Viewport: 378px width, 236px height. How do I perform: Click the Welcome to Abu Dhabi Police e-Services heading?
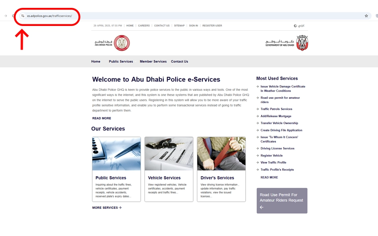[156, 79]
